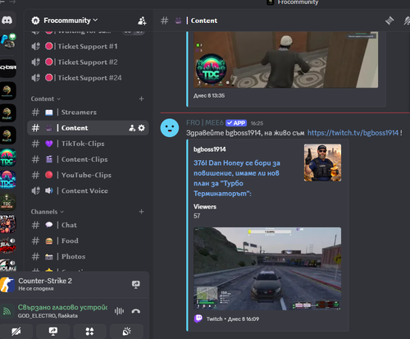Open the Content-Clips channel
410x339 pixels.
(88, 159)
